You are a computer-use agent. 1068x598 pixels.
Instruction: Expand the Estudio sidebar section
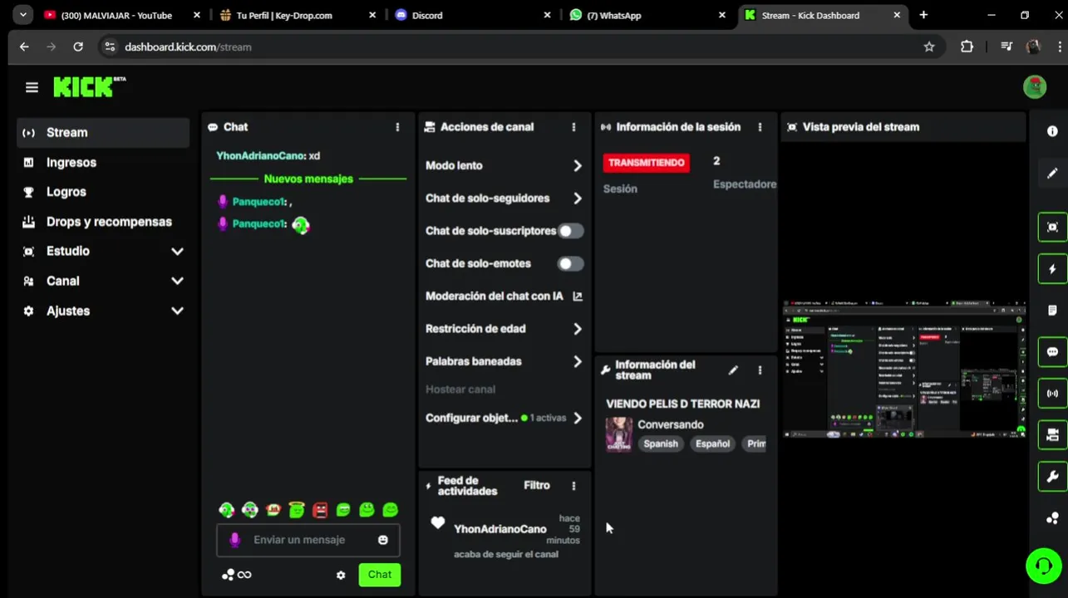pyautogui.click(x=177, y=251)
